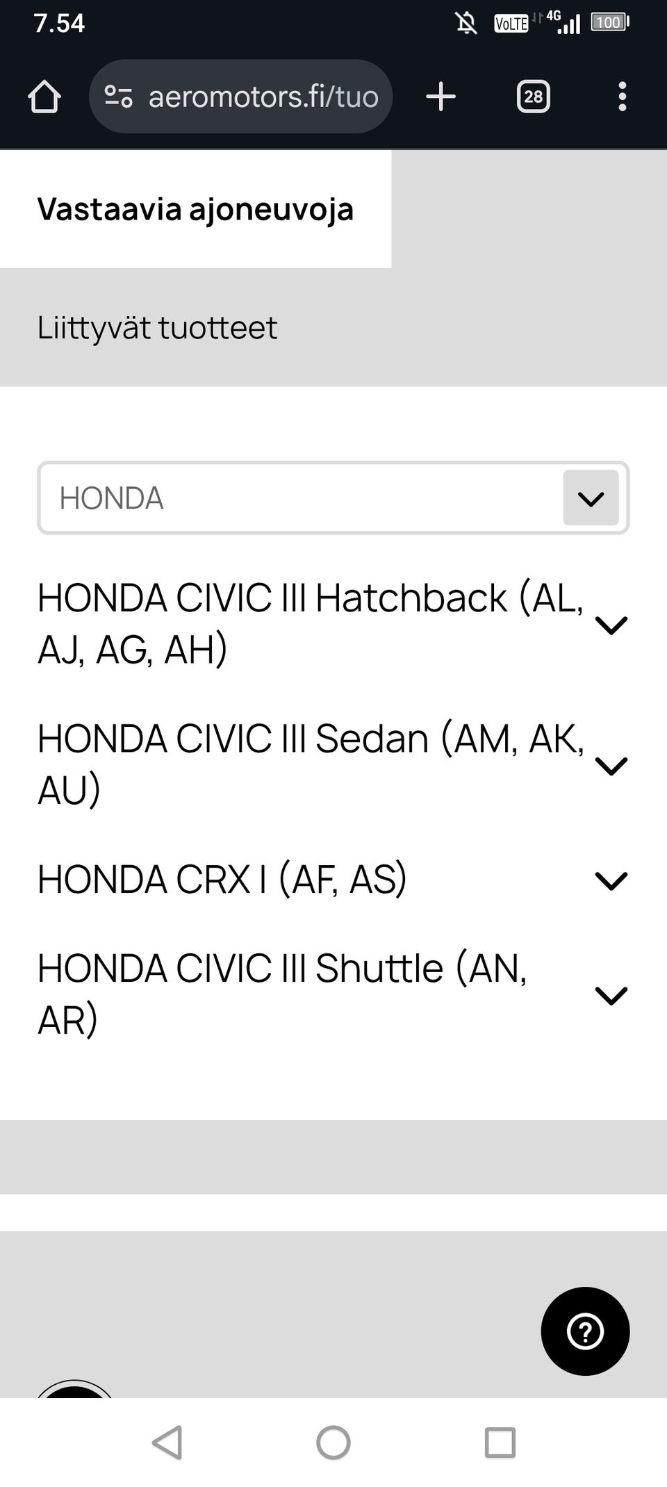The width and height of the screenshot is (667, 1487).
Task: Tap the HONDA CRX I (AF, AS) label
Action: point(222,880)
